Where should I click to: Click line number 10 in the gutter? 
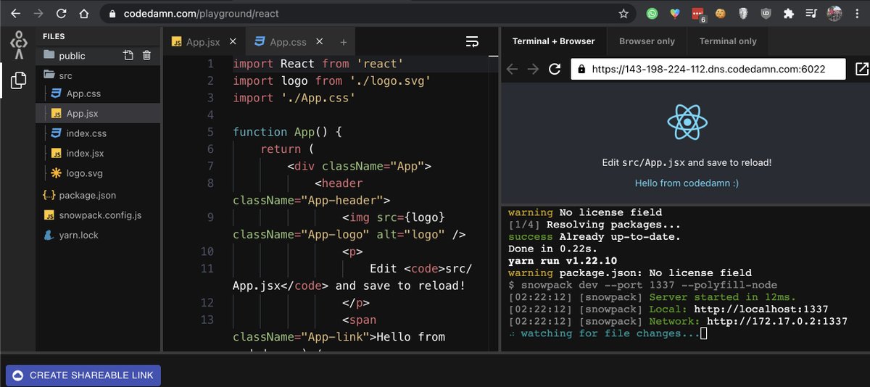point(207,251)
